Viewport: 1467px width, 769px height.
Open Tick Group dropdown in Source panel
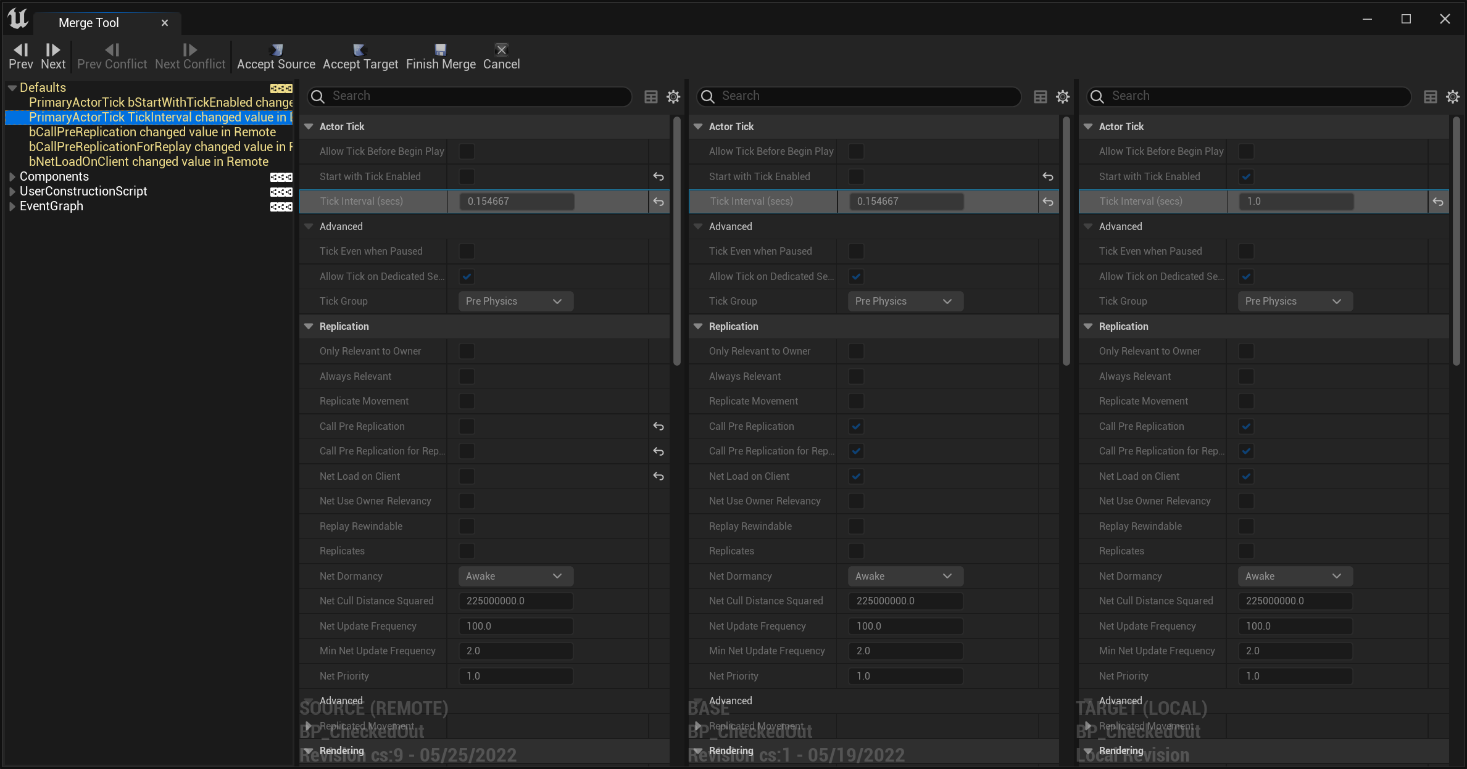(x=515, y=302)
